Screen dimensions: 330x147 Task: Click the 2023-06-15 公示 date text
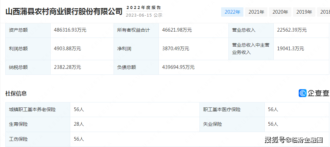pyautogui.click(x=144, y=15)
